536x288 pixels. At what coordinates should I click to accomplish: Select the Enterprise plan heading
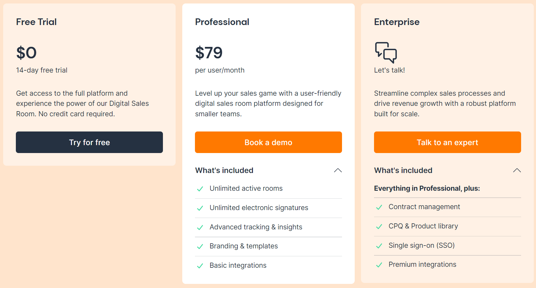coord(397,22)
